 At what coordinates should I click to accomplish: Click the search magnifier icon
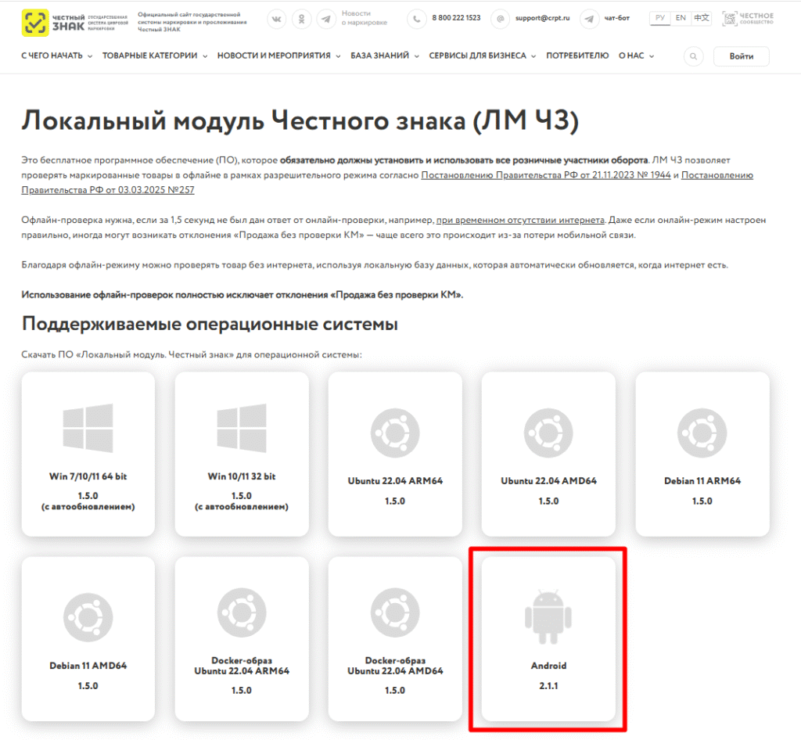click(x=693, y=56)
